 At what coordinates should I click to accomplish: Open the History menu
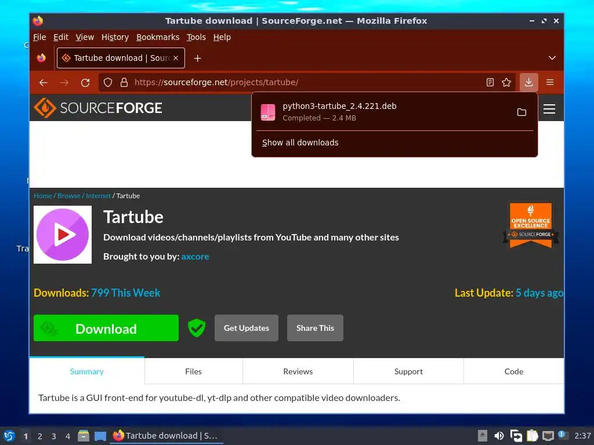coord(115,37)
